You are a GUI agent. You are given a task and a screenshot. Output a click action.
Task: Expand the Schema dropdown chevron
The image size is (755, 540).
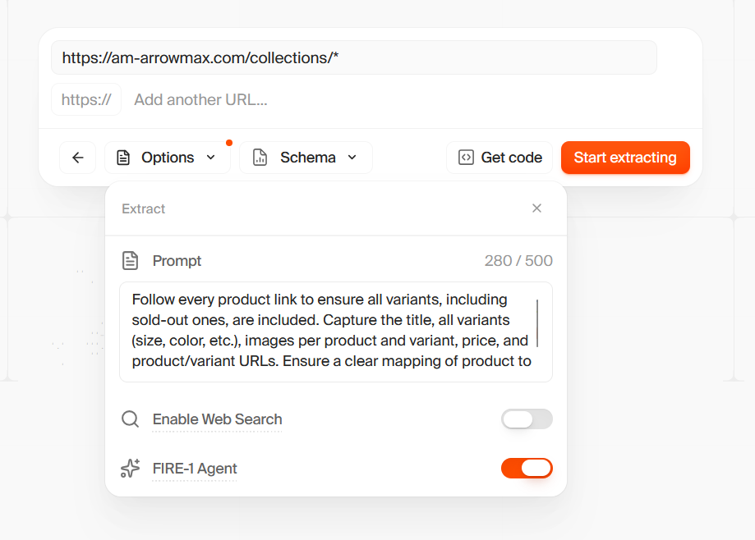352,158
